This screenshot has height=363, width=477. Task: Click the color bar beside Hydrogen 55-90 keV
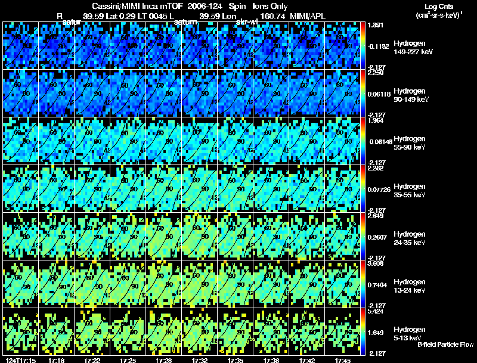363,141
